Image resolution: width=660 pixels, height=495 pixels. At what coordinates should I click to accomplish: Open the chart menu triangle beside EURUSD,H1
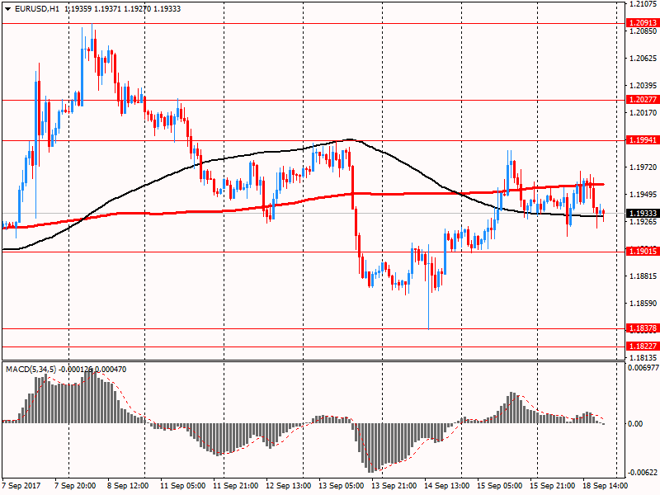coord(7,9)
